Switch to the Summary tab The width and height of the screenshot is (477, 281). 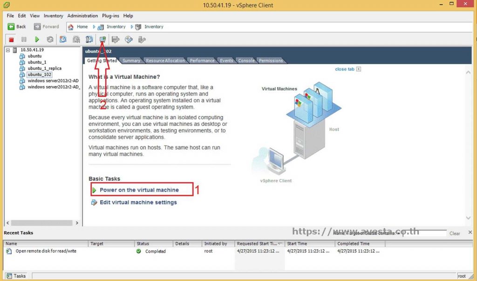[131, 61]
